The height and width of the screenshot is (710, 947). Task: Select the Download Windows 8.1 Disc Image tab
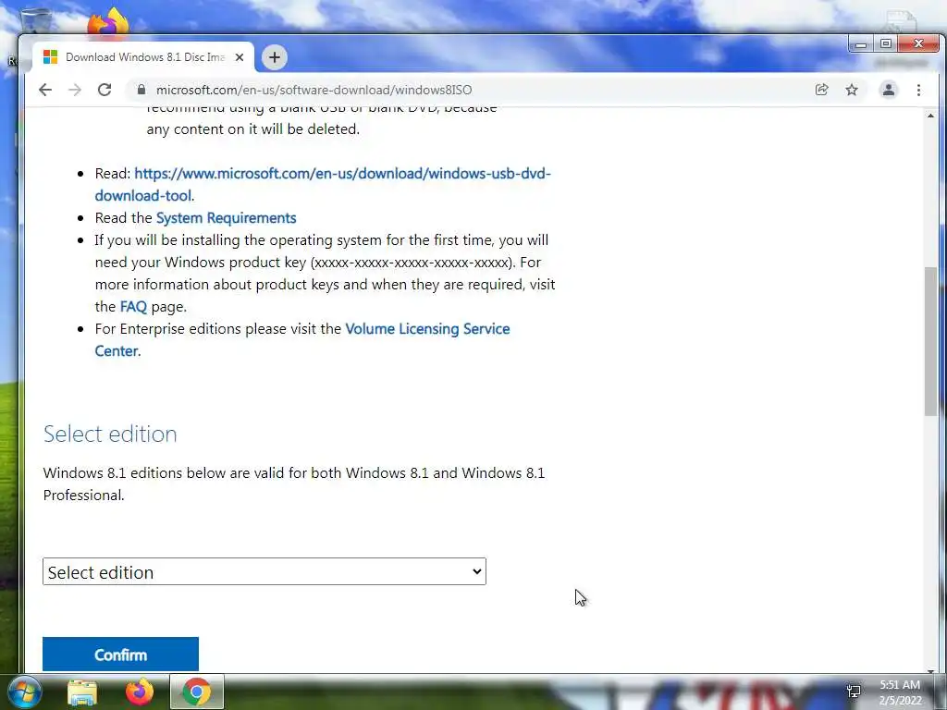tap(143, 57)
